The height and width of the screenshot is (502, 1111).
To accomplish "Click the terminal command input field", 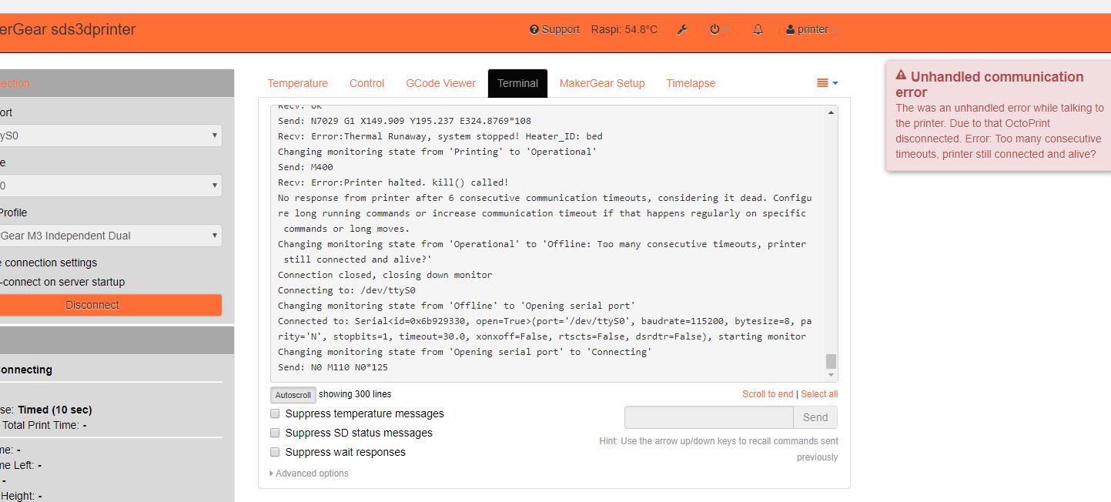I will coord(708,417).
